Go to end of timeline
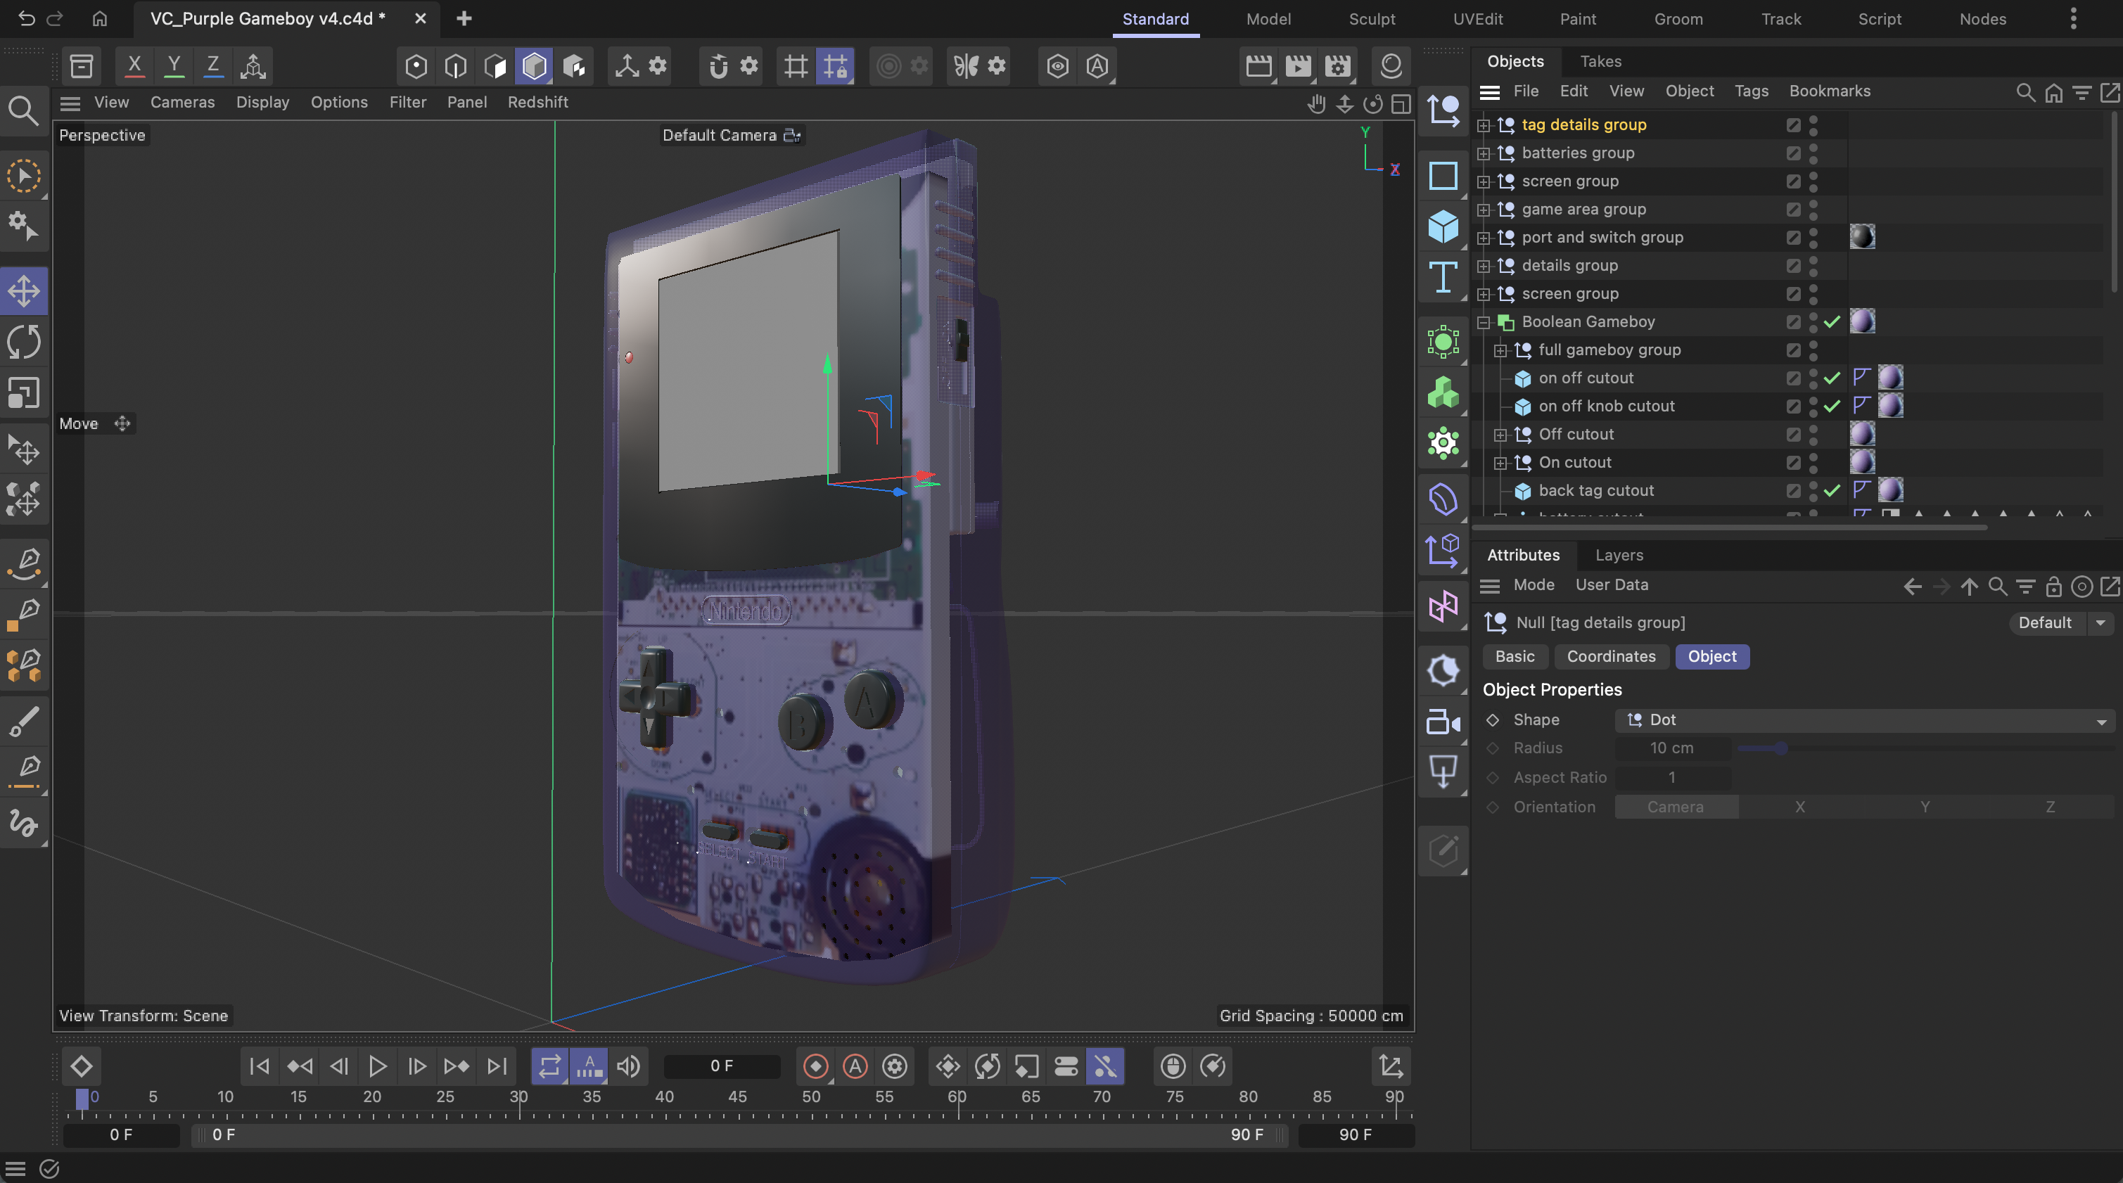Viewport: 2123px width, 1183px height. pos(496,1066)
